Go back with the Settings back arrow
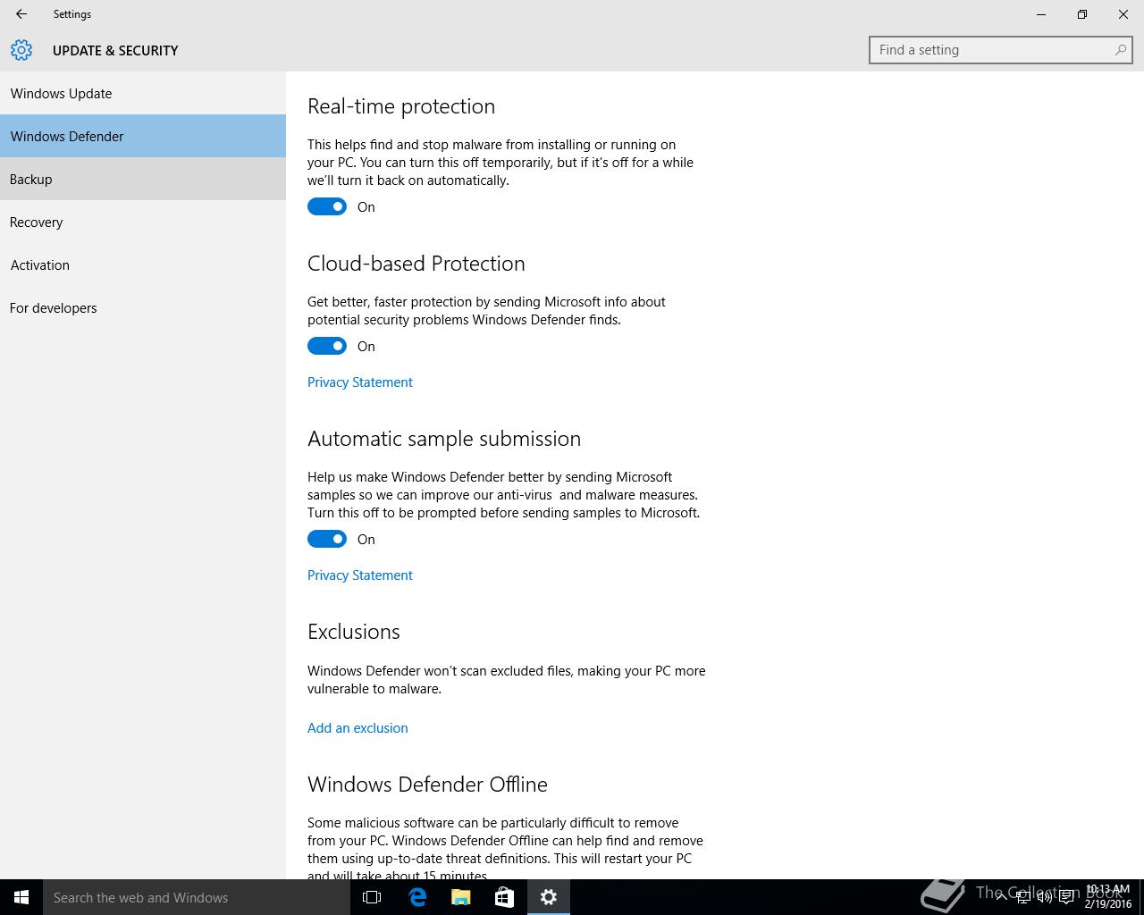1144x915 pixels. [21, 14]
